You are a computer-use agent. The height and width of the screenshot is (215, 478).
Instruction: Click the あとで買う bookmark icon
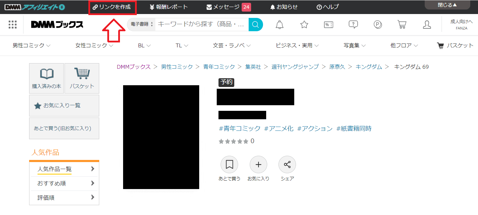(229, 164)
